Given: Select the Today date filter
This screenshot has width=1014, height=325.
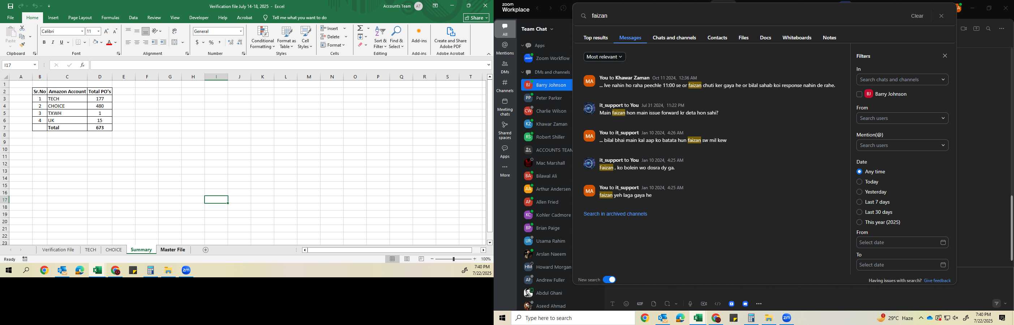Looking at the screenshot, I should 859,182.
